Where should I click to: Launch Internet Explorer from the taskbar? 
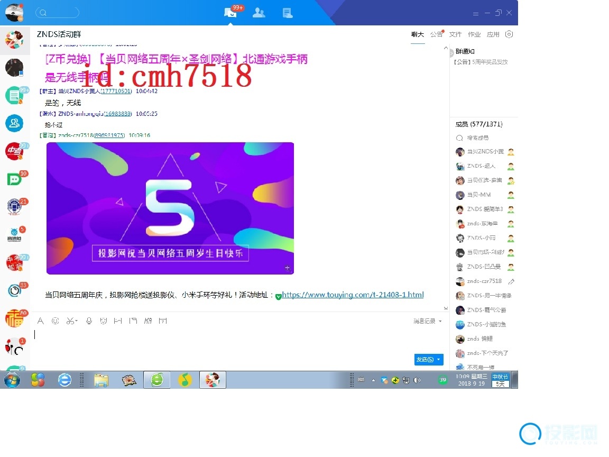point(64,380)
